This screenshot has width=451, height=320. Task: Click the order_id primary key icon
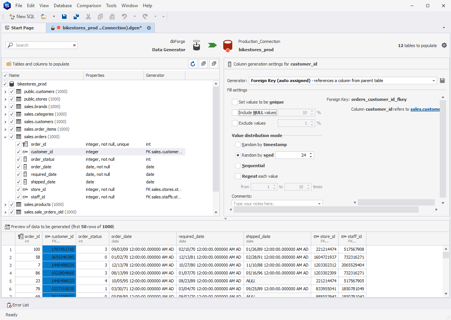click(25, 144)
